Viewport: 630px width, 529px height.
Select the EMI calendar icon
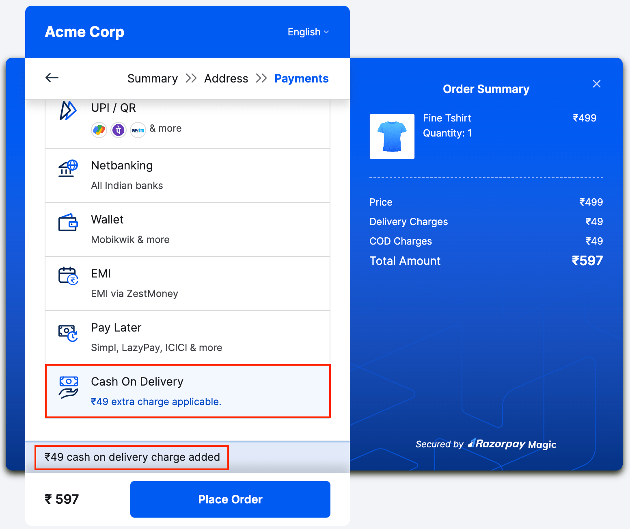tap(68, 277)
